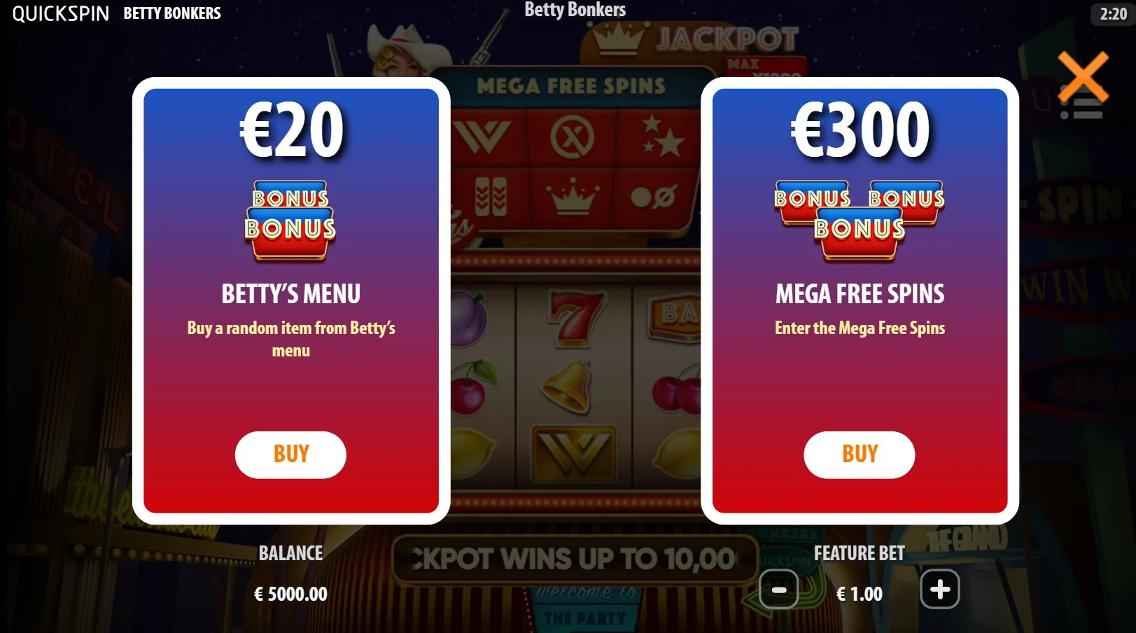Click the clock showing 2:20
The width and height of the screenshot is (1136, 633).
click(1113, 14)
